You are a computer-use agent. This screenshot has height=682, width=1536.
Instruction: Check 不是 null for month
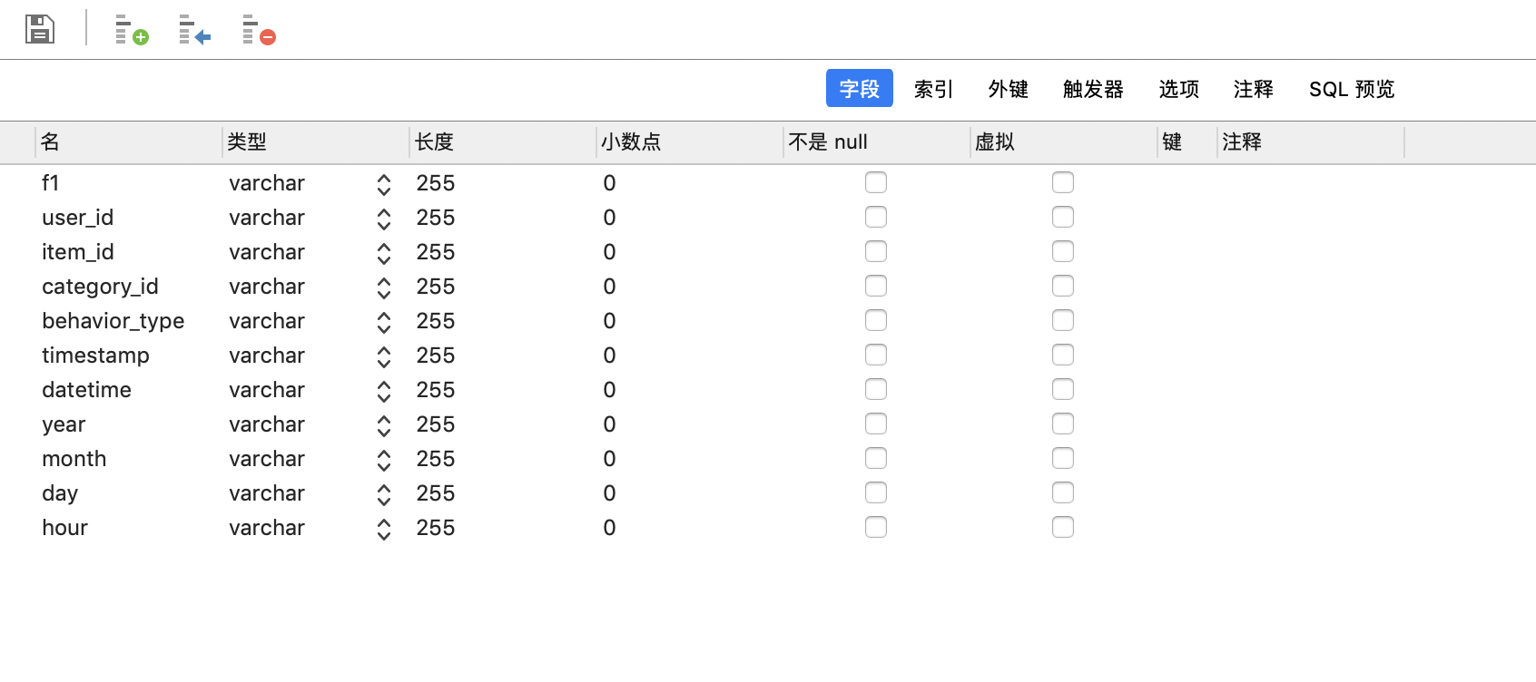tap(876, 458)
